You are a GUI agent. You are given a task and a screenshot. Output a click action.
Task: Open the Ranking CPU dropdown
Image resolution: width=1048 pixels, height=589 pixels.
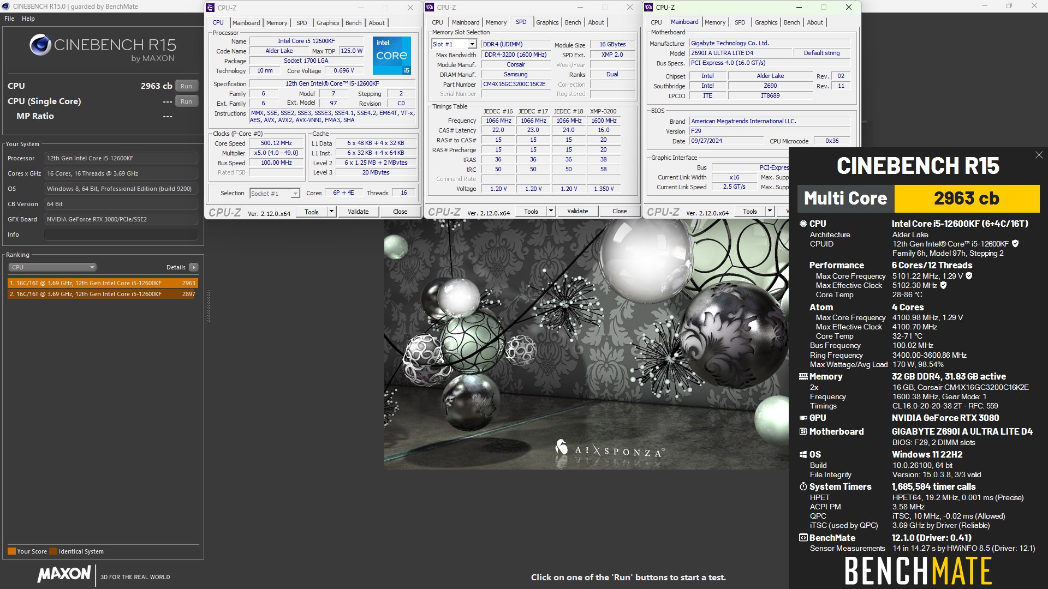[x=52, y=267]
